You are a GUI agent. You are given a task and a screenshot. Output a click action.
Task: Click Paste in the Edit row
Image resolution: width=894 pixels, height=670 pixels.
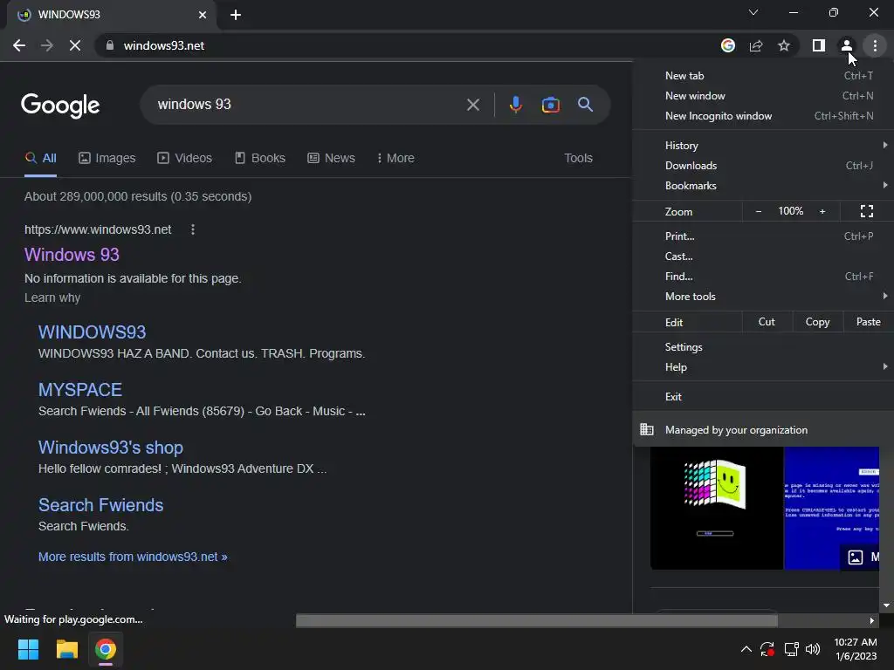[869, 322]
